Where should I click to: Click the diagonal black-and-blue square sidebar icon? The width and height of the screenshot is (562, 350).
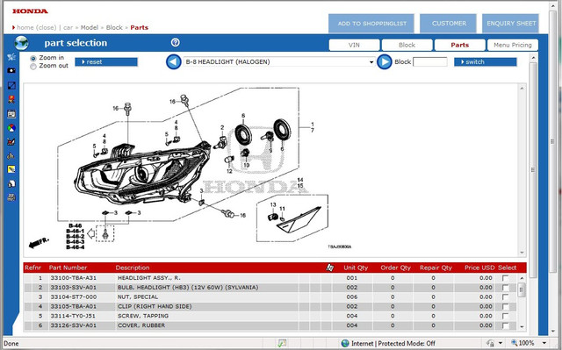point(11,85)
